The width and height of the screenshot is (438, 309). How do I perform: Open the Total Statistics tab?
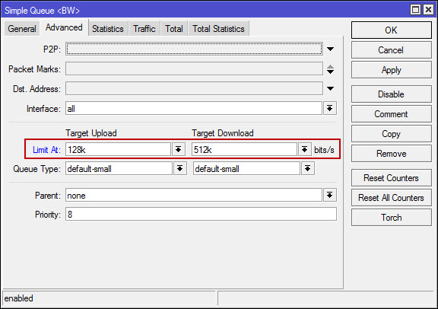pos(218,28)
